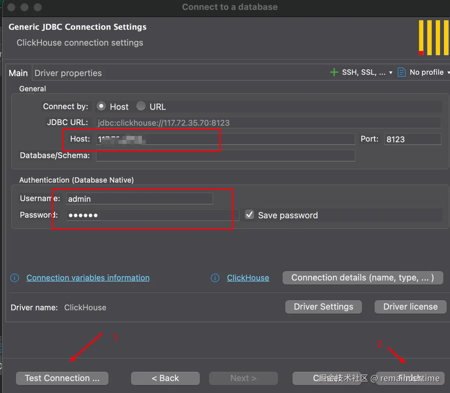Click the JDBC URL field
Image resolution: width=450 pixels, height=393 pixels.
[268, 123]
